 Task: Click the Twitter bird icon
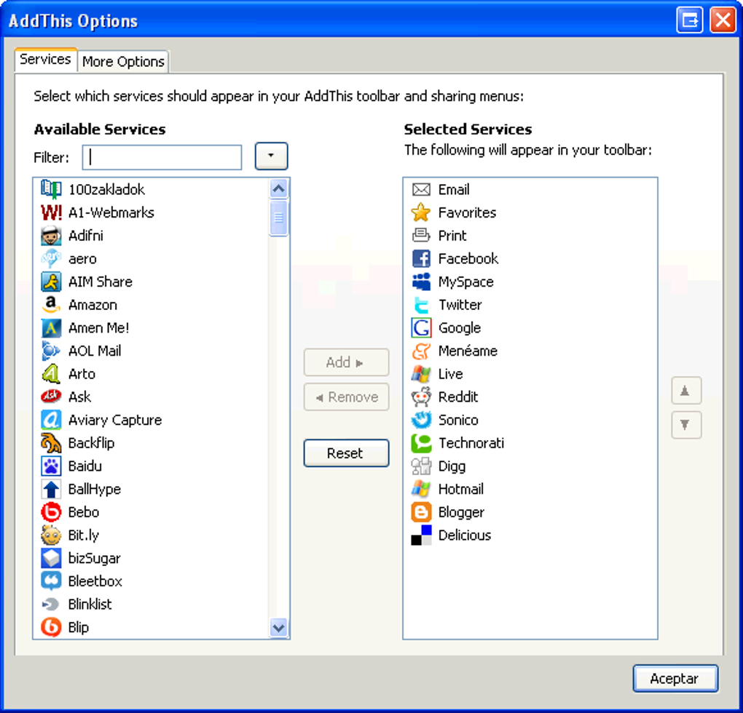(x=421, y=305)
